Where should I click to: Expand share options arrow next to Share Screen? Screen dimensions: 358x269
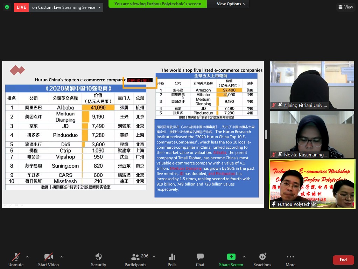click(x=244, y=257)
